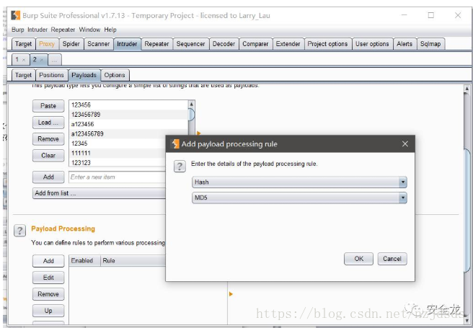Click the Clear button
473x328 pixels.
click(x=48, y=156)
